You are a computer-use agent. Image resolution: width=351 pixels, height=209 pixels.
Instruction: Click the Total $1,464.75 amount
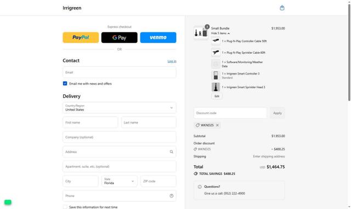coord(275,167)
